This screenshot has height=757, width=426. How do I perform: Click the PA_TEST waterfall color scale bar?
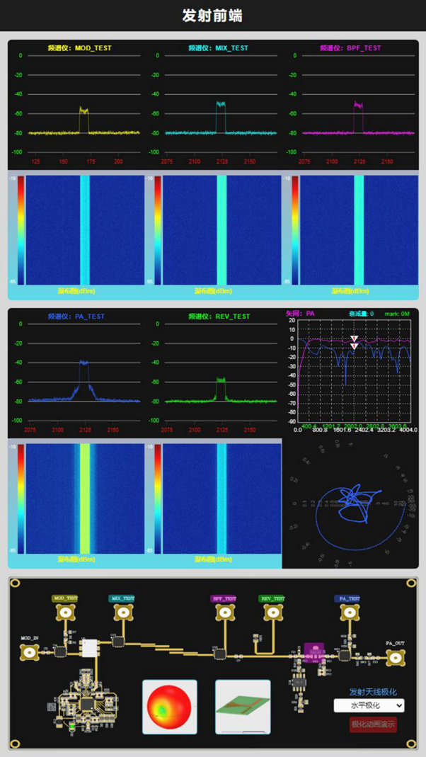click(x=21, y=499)
